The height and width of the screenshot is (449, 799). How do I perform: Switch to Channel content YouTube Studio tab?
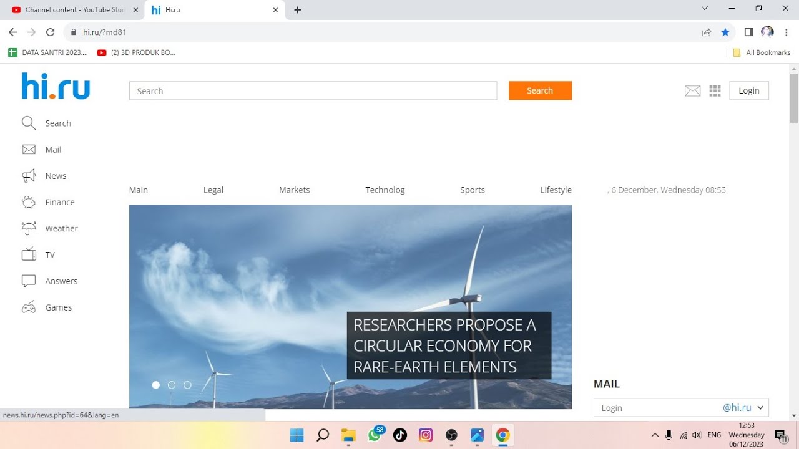75,10
